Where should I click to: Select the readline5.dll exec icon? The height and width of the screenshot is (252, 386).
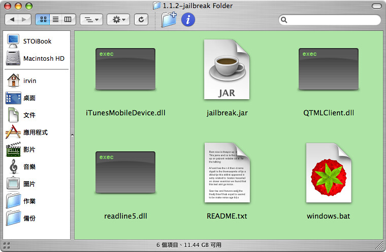tap(125, 173)
